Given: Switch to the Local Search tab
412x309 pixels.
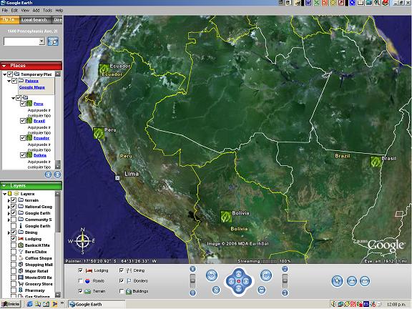Looking at the screenshot, I should tap(34, 20).
